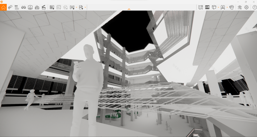This screenshot has height=137, width=257.
Task: Click the screenshot export icon
Action: pyautogui.click(x=52, y=7)
